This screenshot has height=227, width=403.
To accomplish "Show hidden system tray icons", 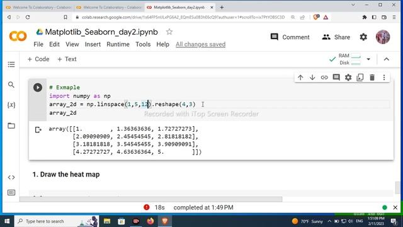I will (x=329, y=221).
